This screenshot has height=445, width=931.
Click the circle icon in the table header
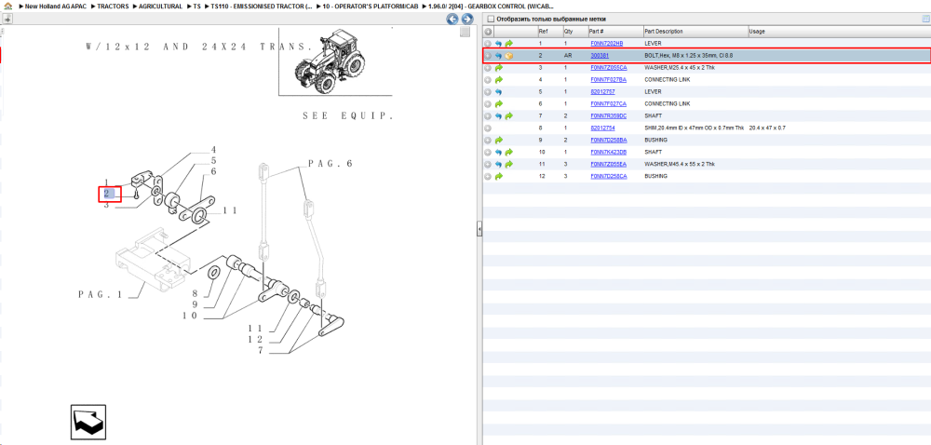(488, 32)
